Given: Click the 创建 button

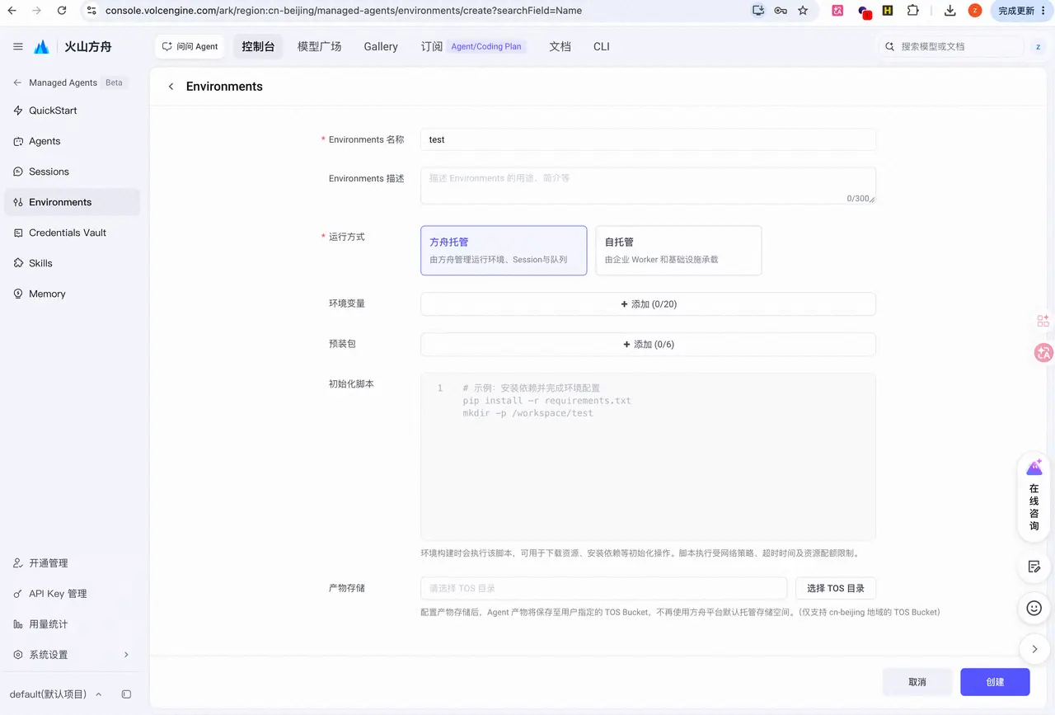Looking at the screenshot, I should (x=995, y=682).
